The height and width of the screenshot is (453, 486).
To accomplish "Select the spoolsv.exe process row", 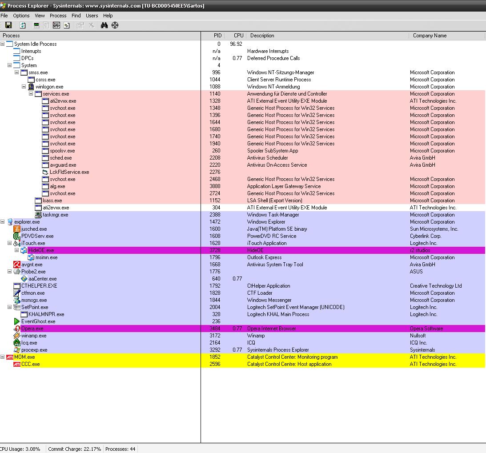I will click(x=242, y=151).
